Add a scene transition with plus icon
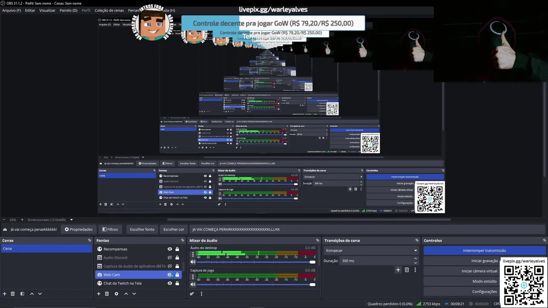Viewport: 548px width, 308px height. 398,270
